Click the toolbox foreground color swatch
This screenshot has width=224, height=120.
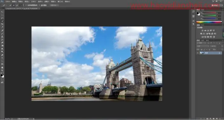pos(2,75)
